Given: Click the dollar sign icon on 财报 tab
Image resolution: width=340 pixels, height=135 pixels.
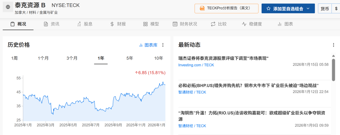Looking at the screenshot, I should pyautogui.click(x=112, y=24).
